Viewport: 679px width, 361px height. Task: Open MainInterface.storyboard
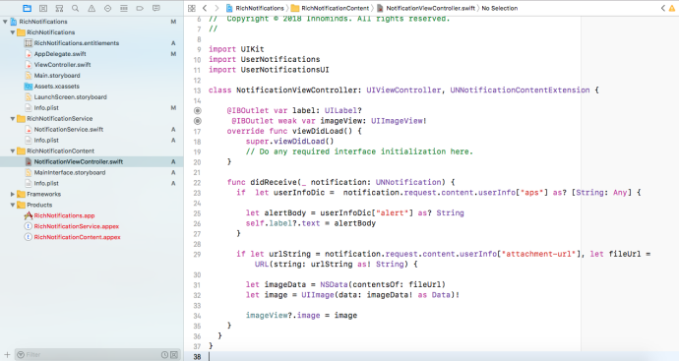click(70, 173)
